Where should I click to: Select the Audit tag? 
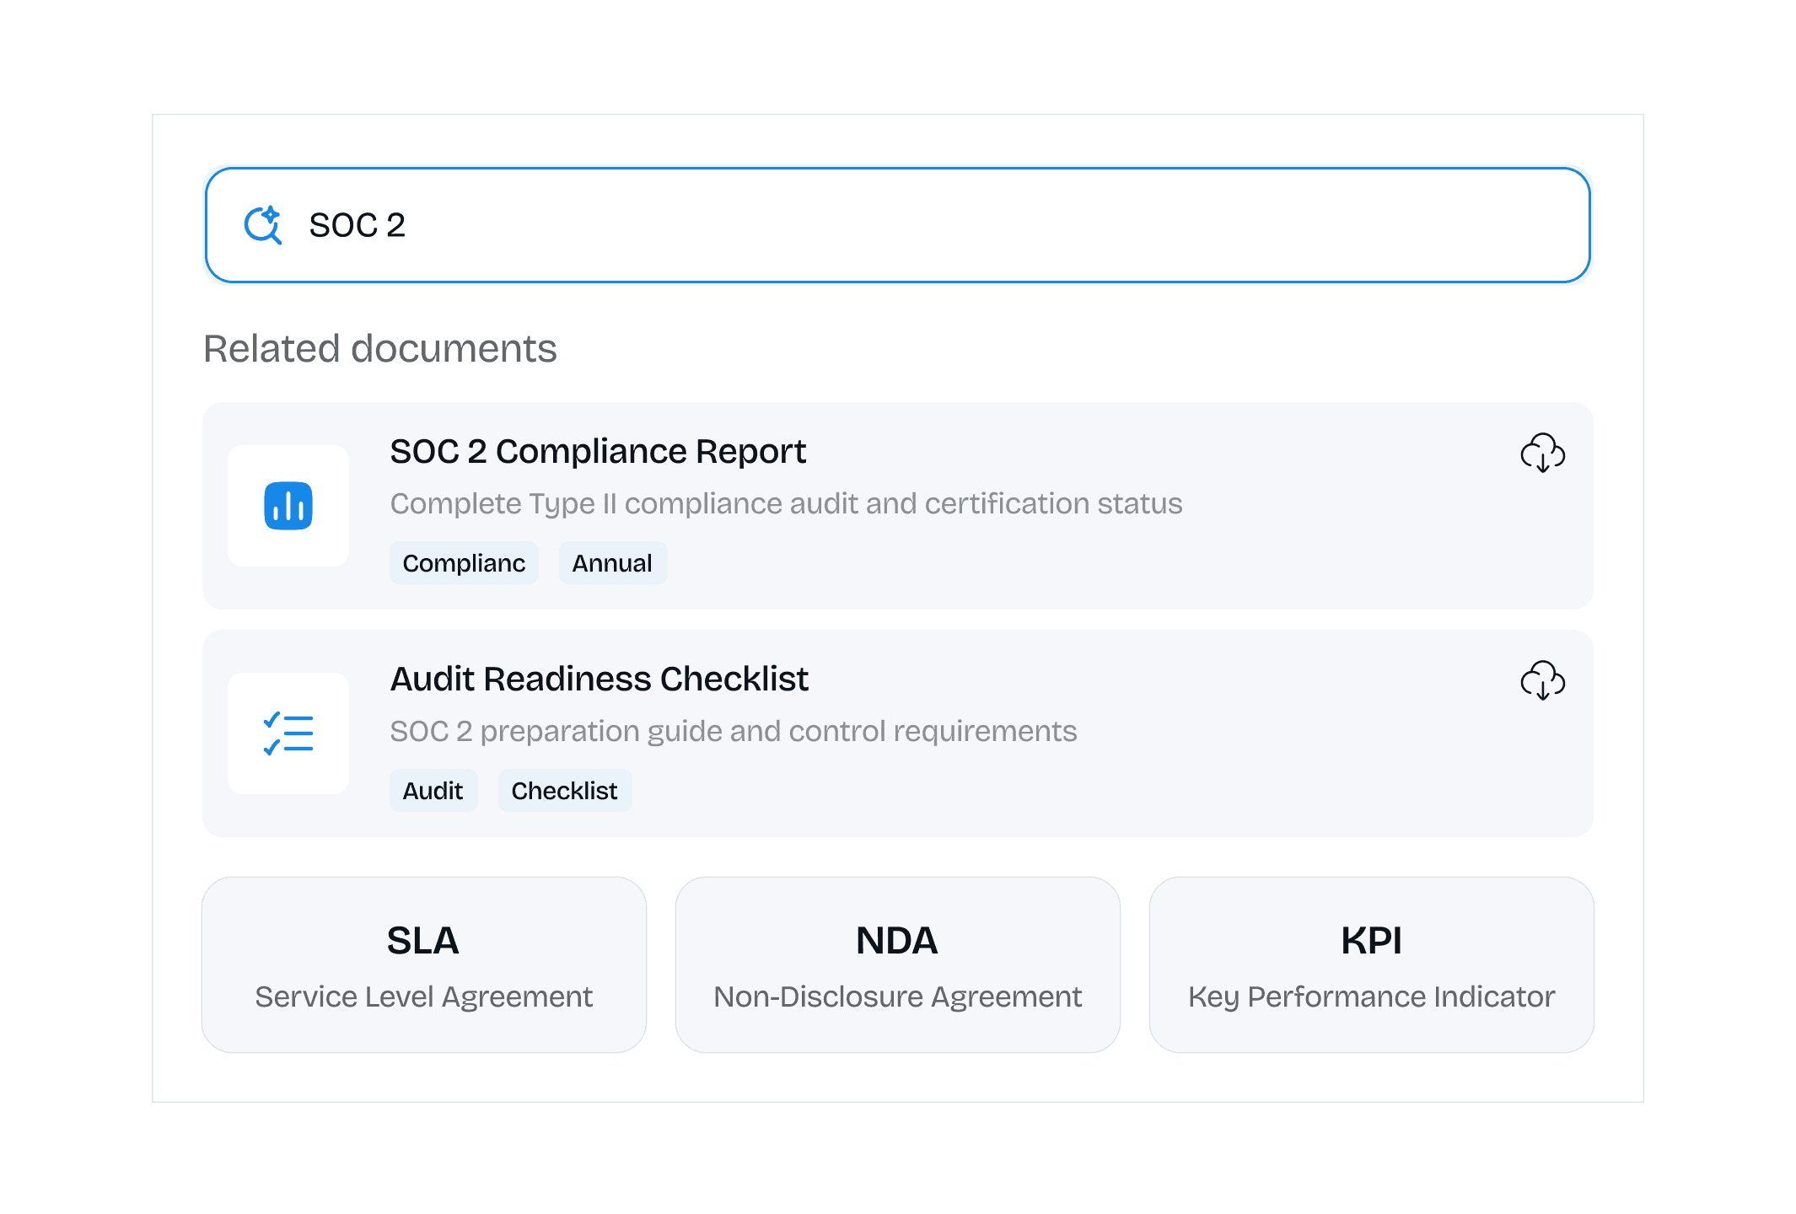click(433, 791)
